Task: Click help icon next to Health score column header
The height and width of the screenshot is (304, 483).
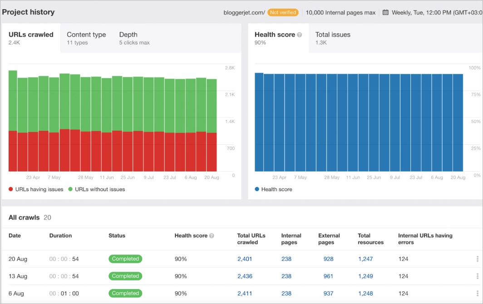Action: coord(211,235)
